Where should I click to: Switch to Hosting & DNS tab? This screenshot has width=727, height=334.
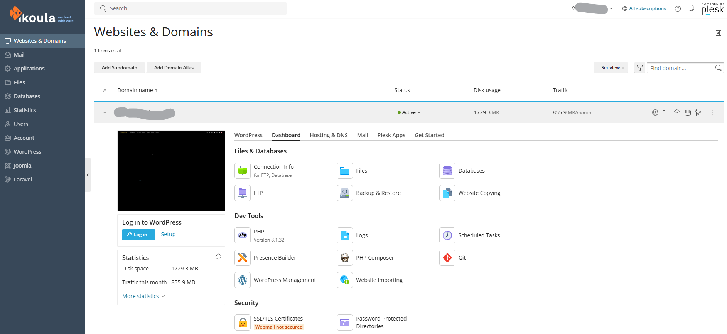coord(329,135)
